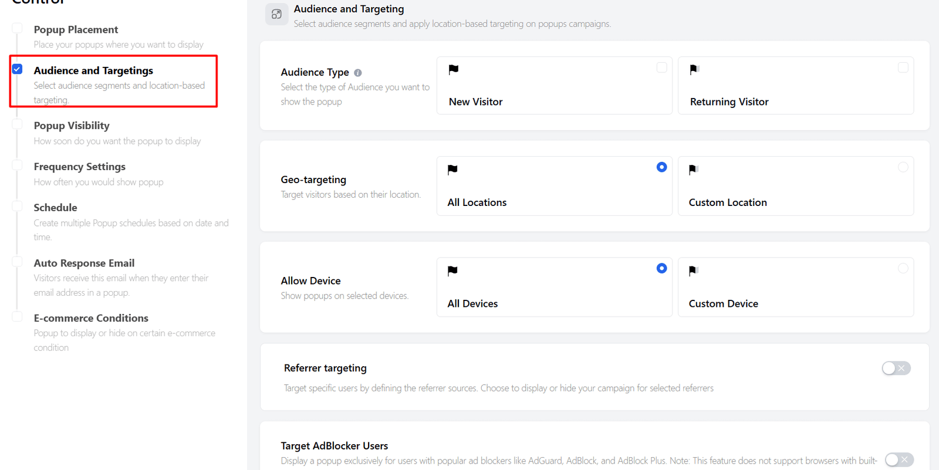The image size is (939, 470).
Task: Click the flag icon on All Locations card
Action: click(x=452, y=170)
